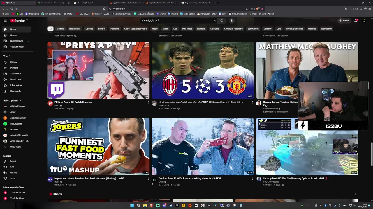The image size is (373, 209).
Task: Select the Computer Hardware chip
Action: pyautogui.click(x=233, y=29)
